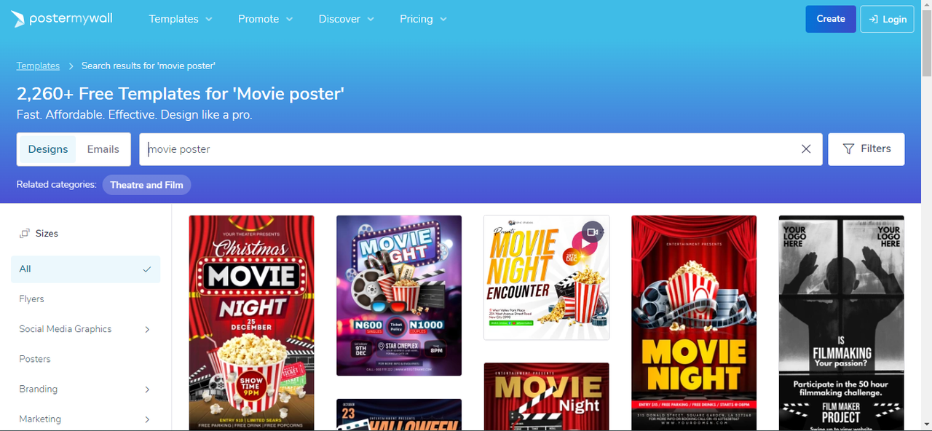Click the PosterMyWall logo icon
The image size is (932, 431).
pos(18,20)
